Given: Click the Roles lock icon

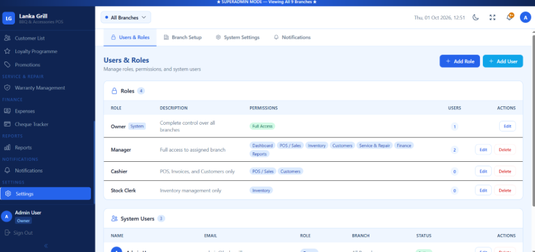Looking at the screenshot, I should [114, 91].
